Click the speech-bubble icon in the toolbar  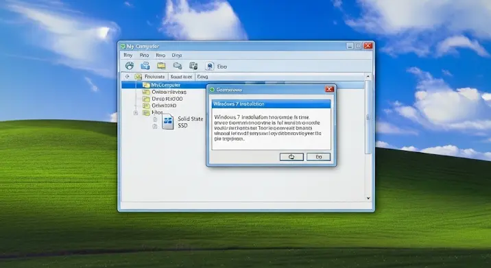pyautogui.click(x=178, y=66)
